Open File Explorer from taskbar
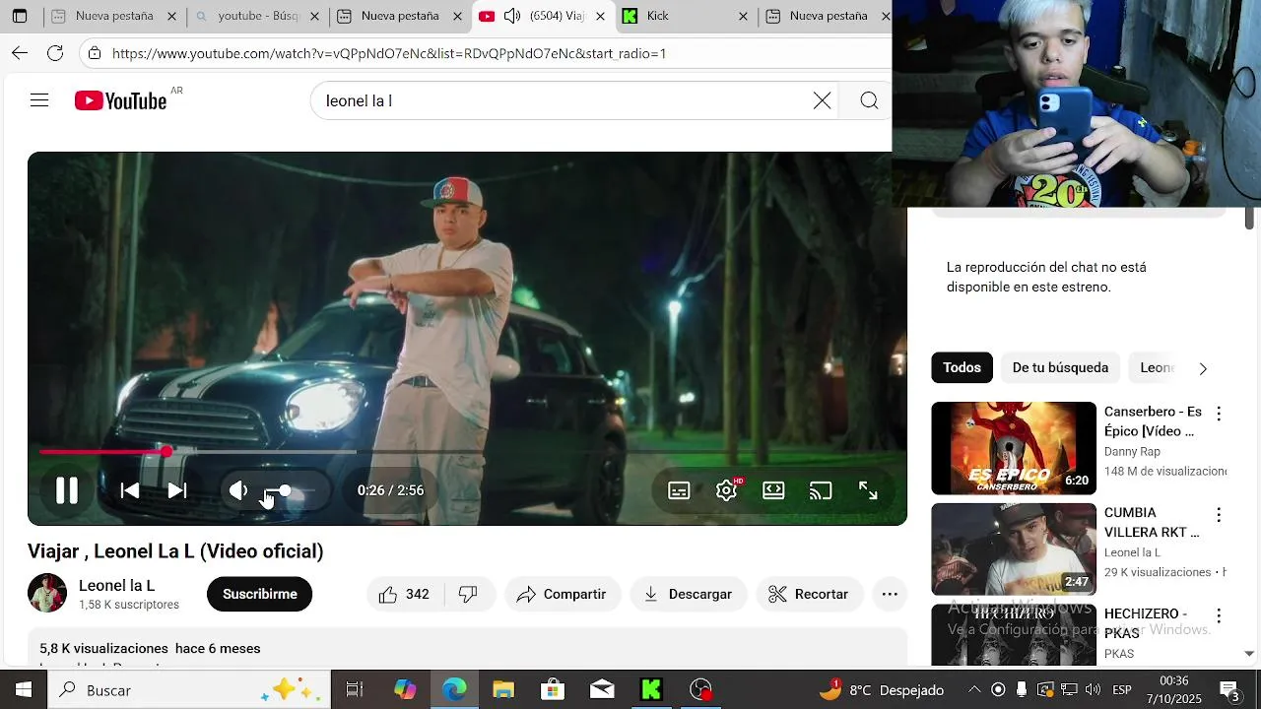This screenshot has width=1261, height=709. coord(503,690)
